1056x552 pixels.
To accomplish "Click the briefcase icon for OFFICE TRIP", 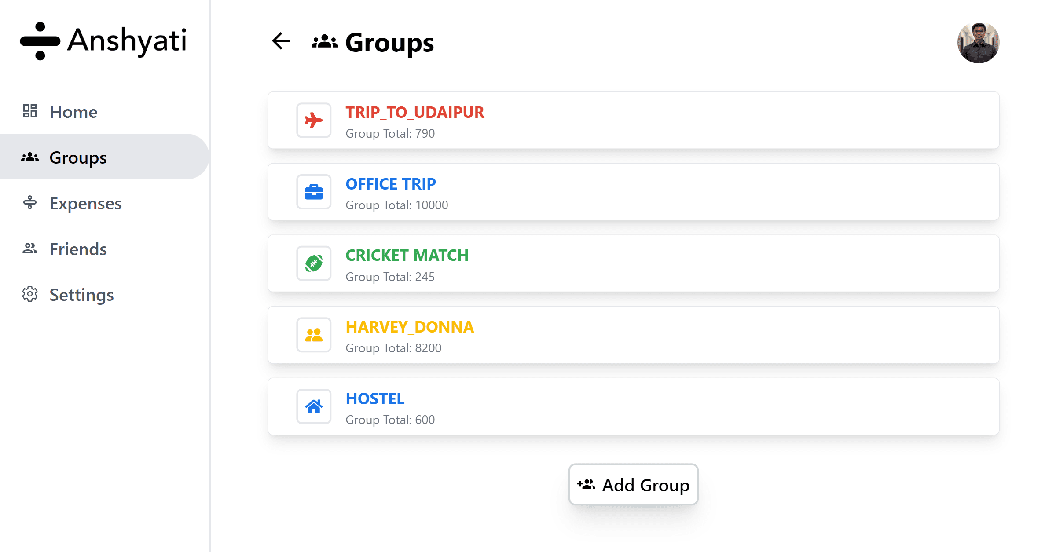I will (314, 192).
